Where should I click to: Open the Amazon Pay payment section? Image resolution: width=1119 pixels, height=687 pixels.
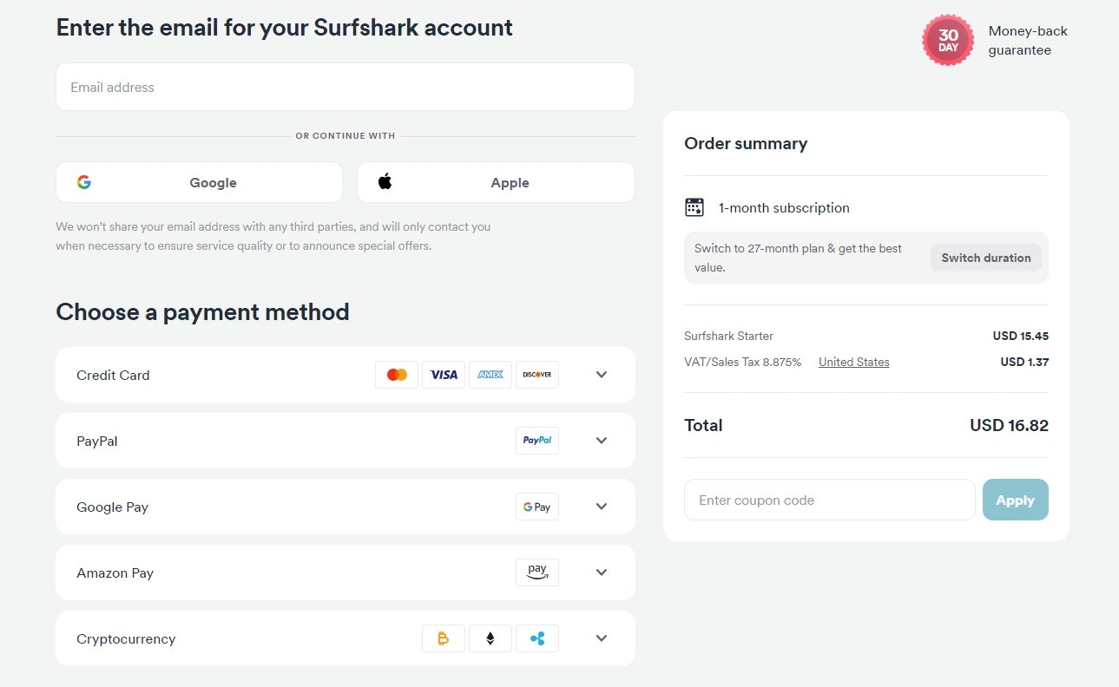tap(602, 572)
